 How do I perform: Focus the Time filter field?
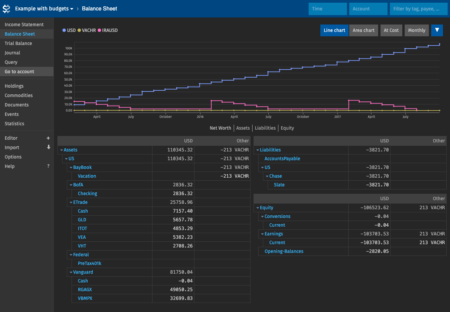click(327, 9)
